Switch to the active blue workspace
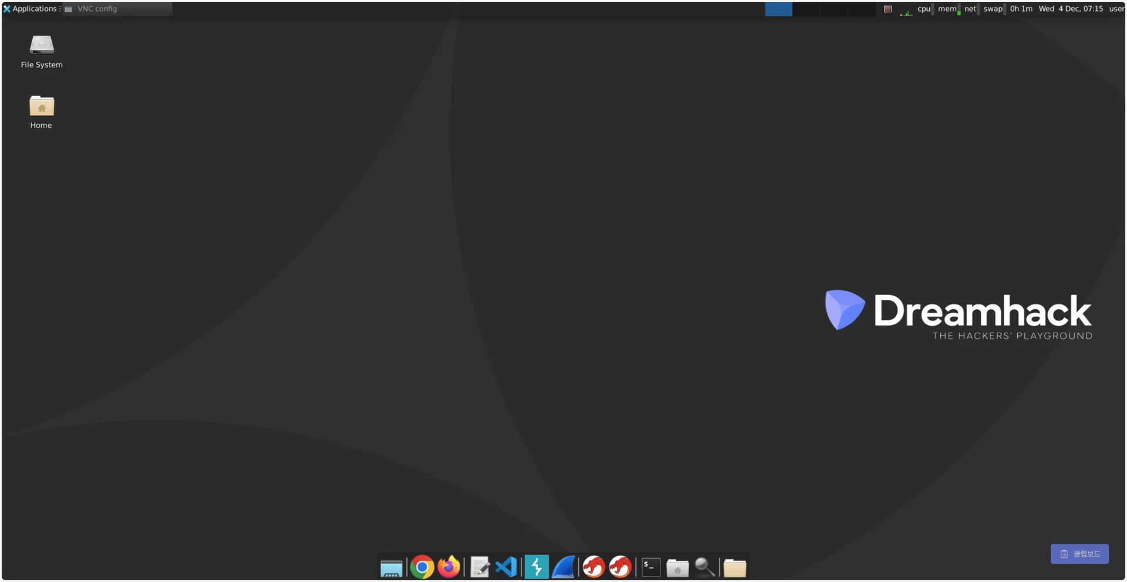 (778, 9)
